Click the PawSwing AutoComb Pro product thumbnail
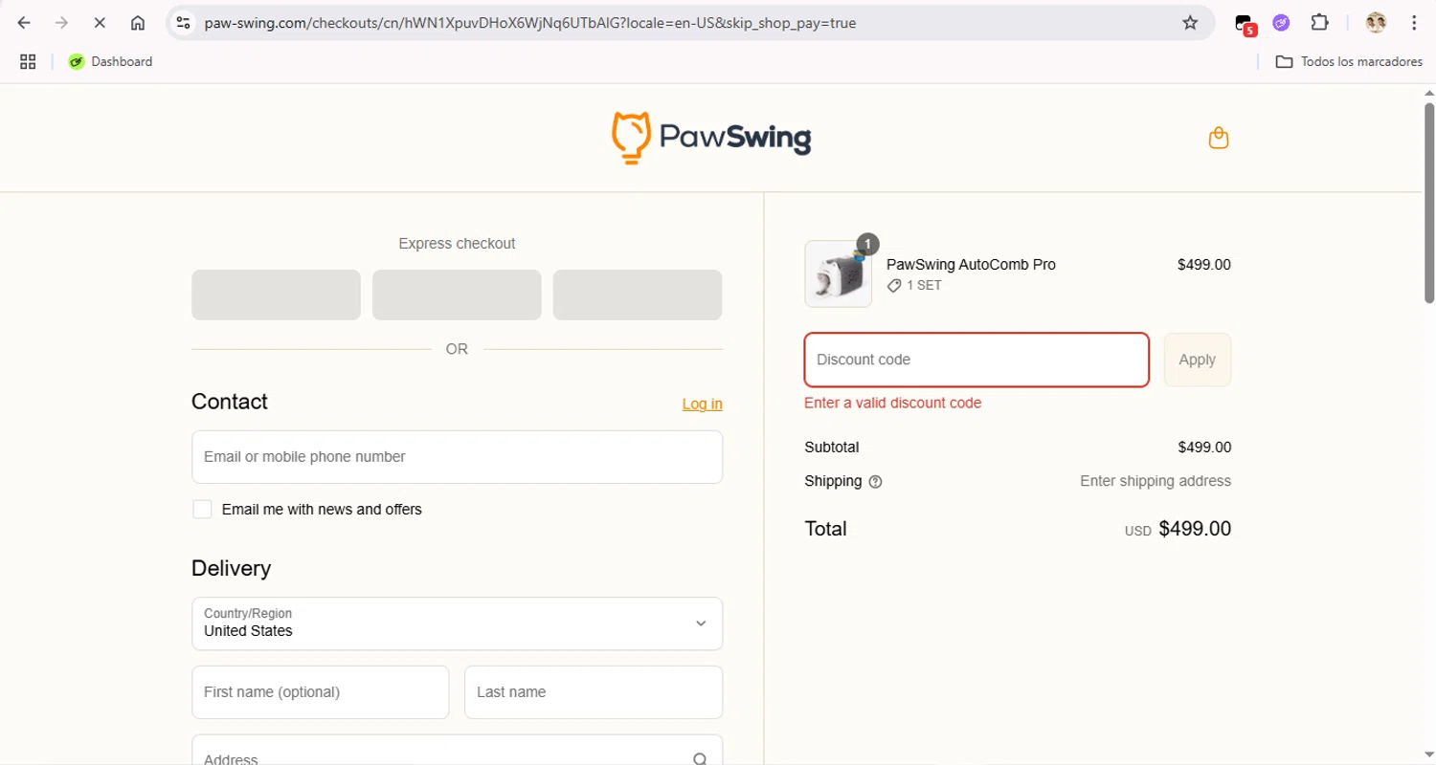 coord(839,273)
